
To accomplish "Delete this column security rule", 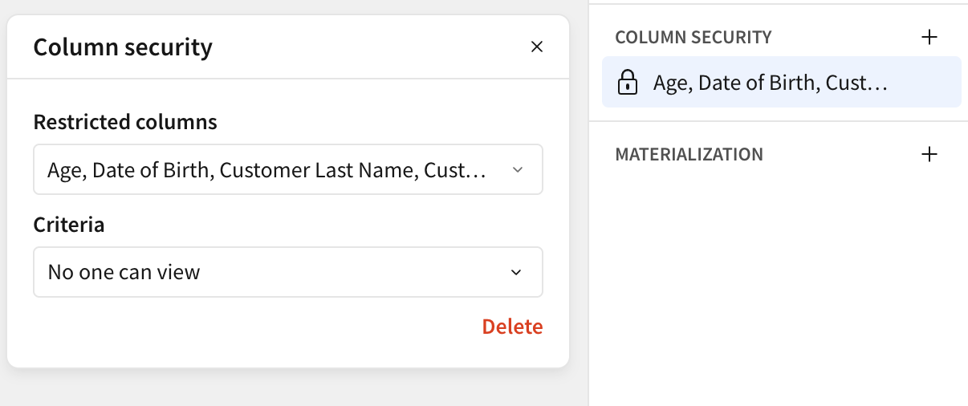I will [x=512, y=327].
